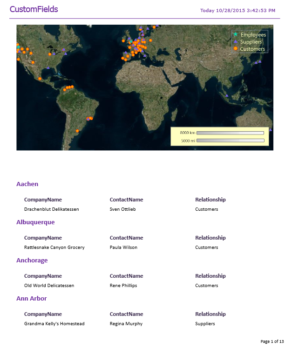Click the Page 1 of 13 indicator
This screenshot has width=285, height=348.
tap(271, 341)
